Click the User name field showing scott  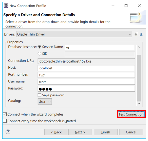(86, 82)
